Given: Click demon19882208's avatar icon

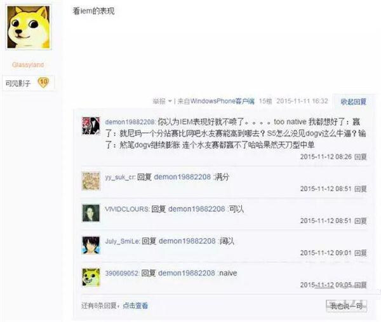Looking at the screenshot, I should click(91, 126).
